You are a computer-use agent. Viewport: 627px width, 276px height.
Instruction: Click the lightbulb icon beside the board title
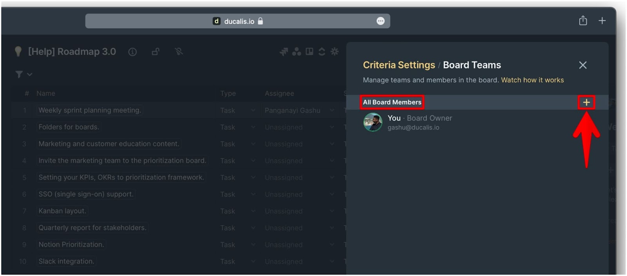(18, 52)
